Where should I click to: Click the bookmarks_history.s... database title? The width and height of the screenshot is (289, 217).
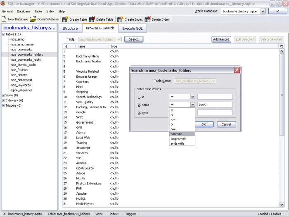[29, 28]
